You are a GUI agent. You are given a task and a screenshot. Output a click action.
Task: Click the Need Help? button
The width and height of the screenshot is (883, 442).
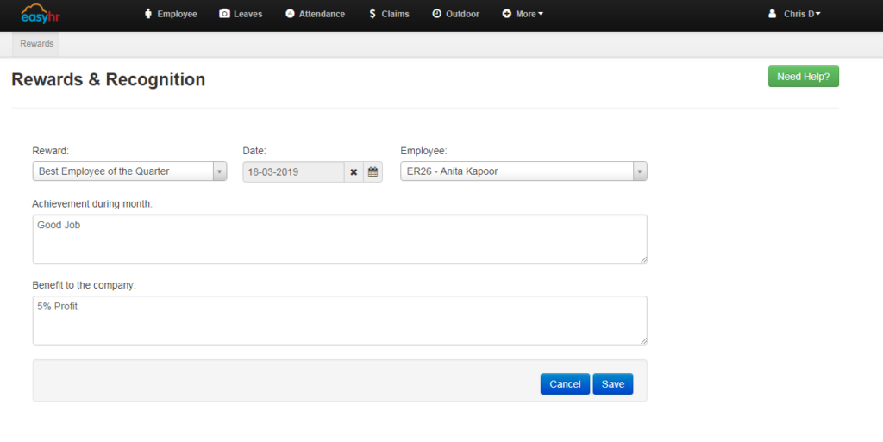(x=804, y=77)
